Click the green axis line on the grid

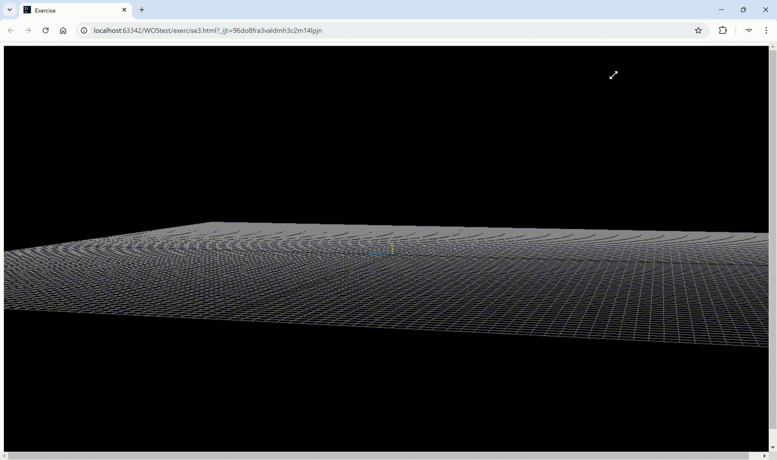392,248
